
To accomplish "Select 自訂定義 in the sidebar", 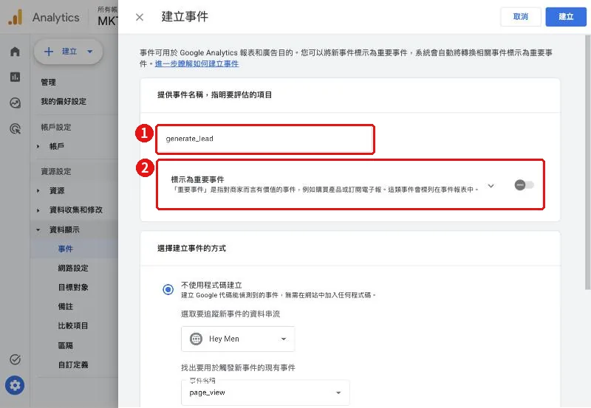I will (x=73, y=364).
